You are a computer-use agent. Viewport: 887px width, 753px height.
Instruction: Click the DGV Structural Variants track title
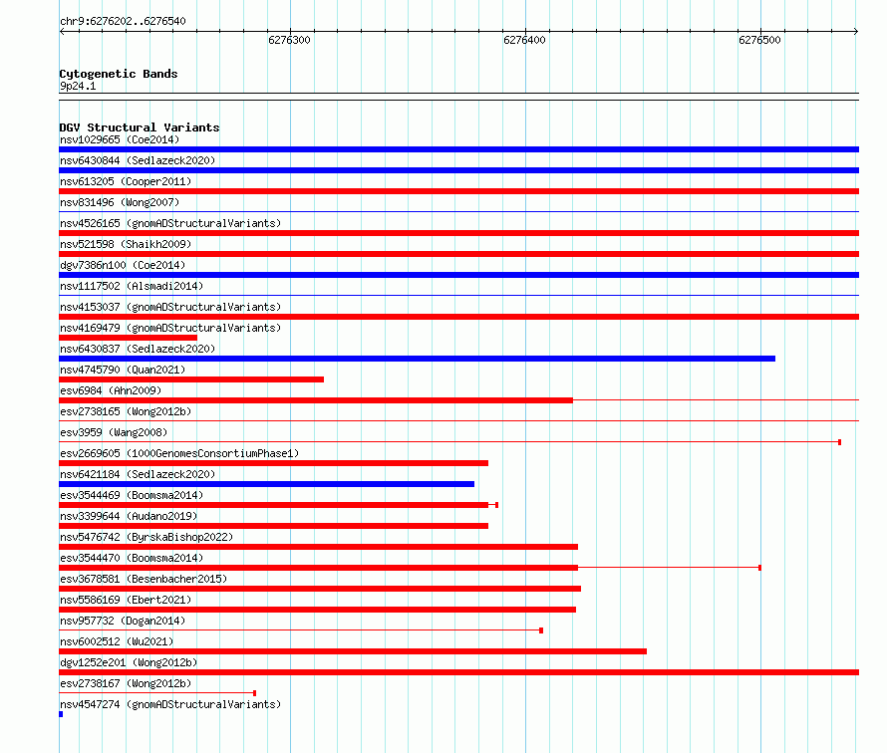coord(140,127)
